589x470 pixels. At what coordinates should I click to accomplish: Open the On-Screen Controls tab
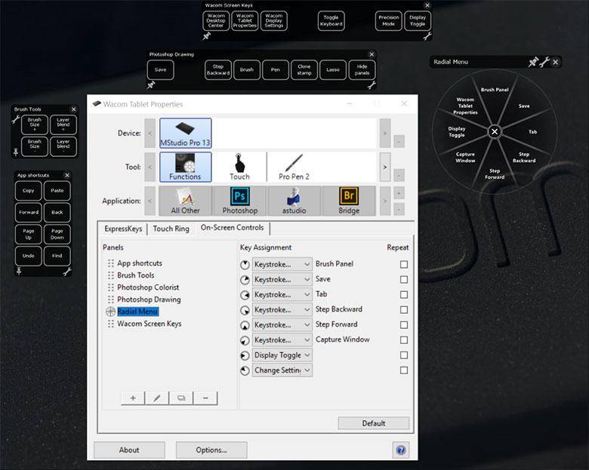pos(232,228)
